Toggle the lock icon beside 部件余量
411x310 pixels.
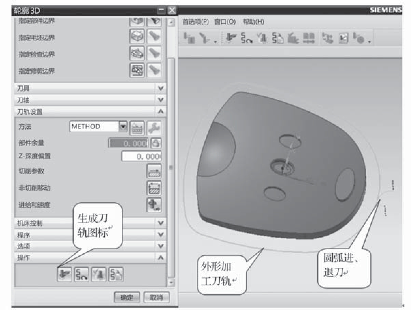[157, 143]
